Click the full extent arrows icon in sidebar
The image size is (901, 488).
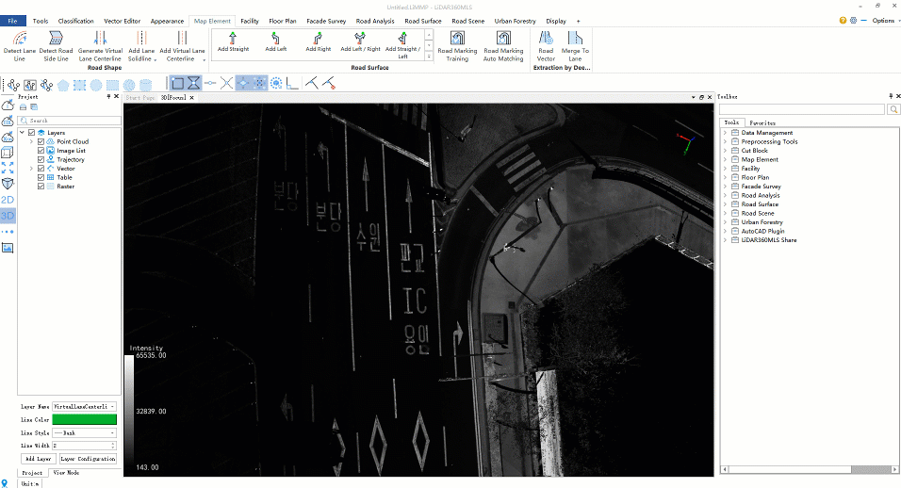pos(8,168)
